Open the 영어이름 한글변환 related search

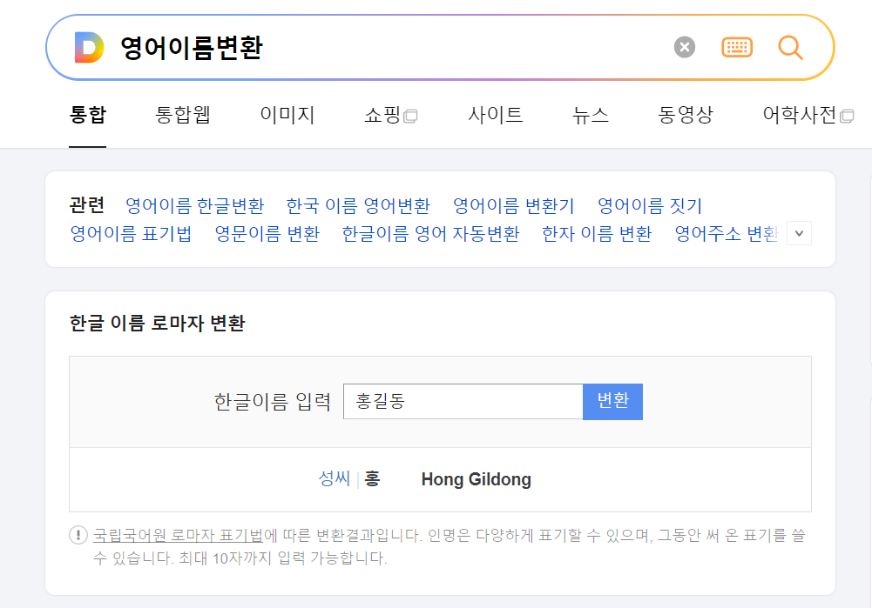point(193,205)
